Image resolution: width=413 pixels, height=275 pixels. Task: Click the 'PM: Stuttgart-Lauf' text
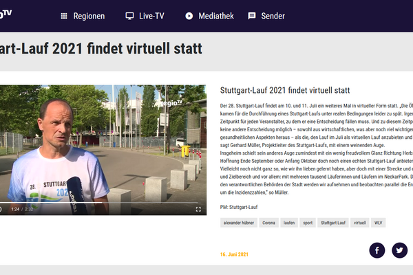[x=239, y=207]
